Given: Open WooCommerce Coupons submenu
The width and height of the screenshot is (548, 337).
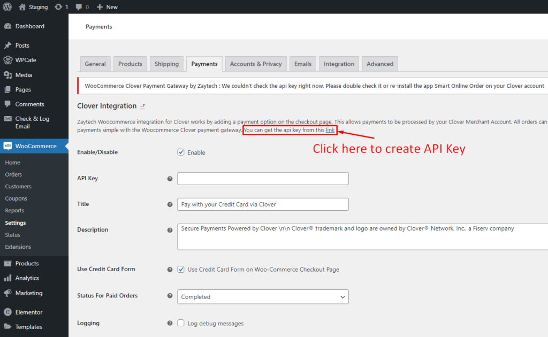Looking at the screenshot, I should (x=16, y=198).
